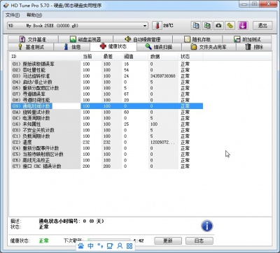Select the (04) 启动/停止计数 row
The image size is (280, 253).
pos(107,82)
